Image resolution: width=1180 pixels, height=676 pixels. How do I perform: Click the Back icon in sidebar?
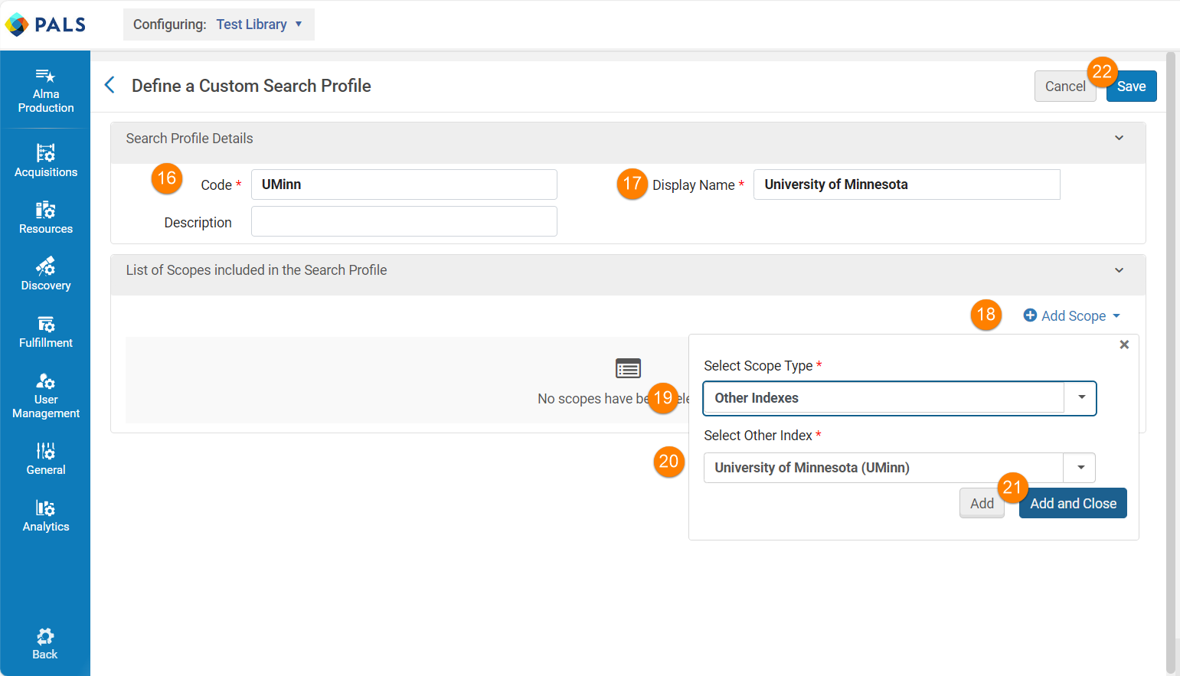coord(45,636)
